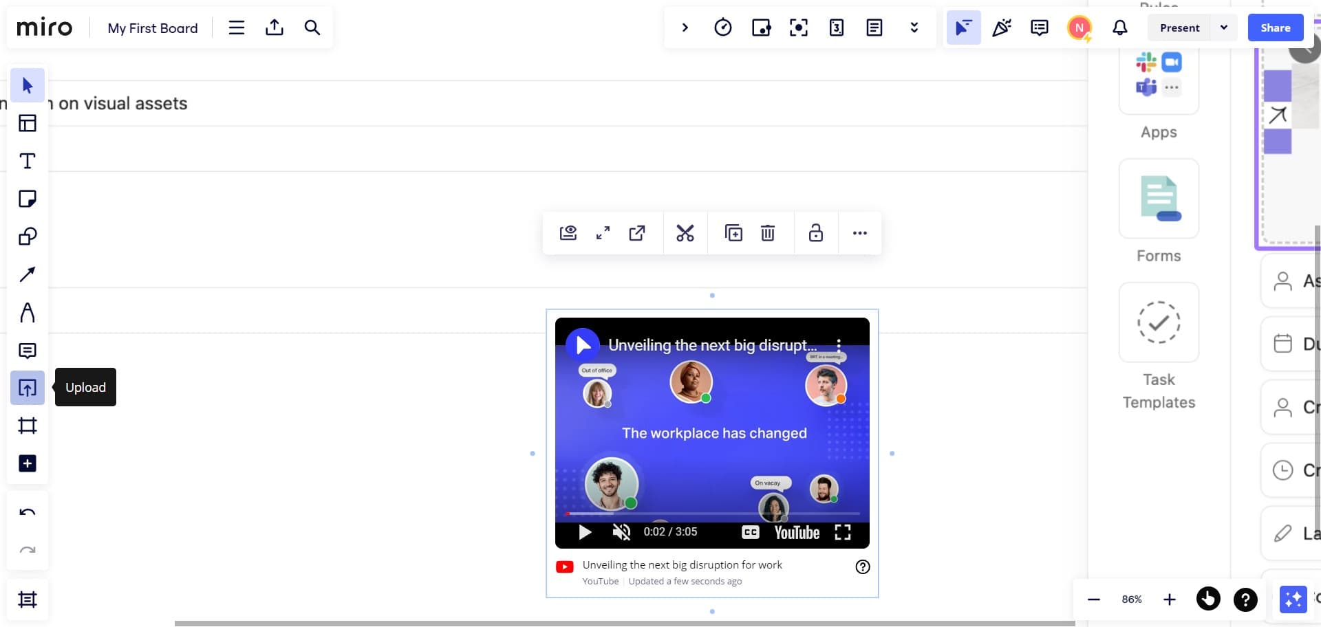
Task: Unmute the YouTube video
Action: [622, 531]
